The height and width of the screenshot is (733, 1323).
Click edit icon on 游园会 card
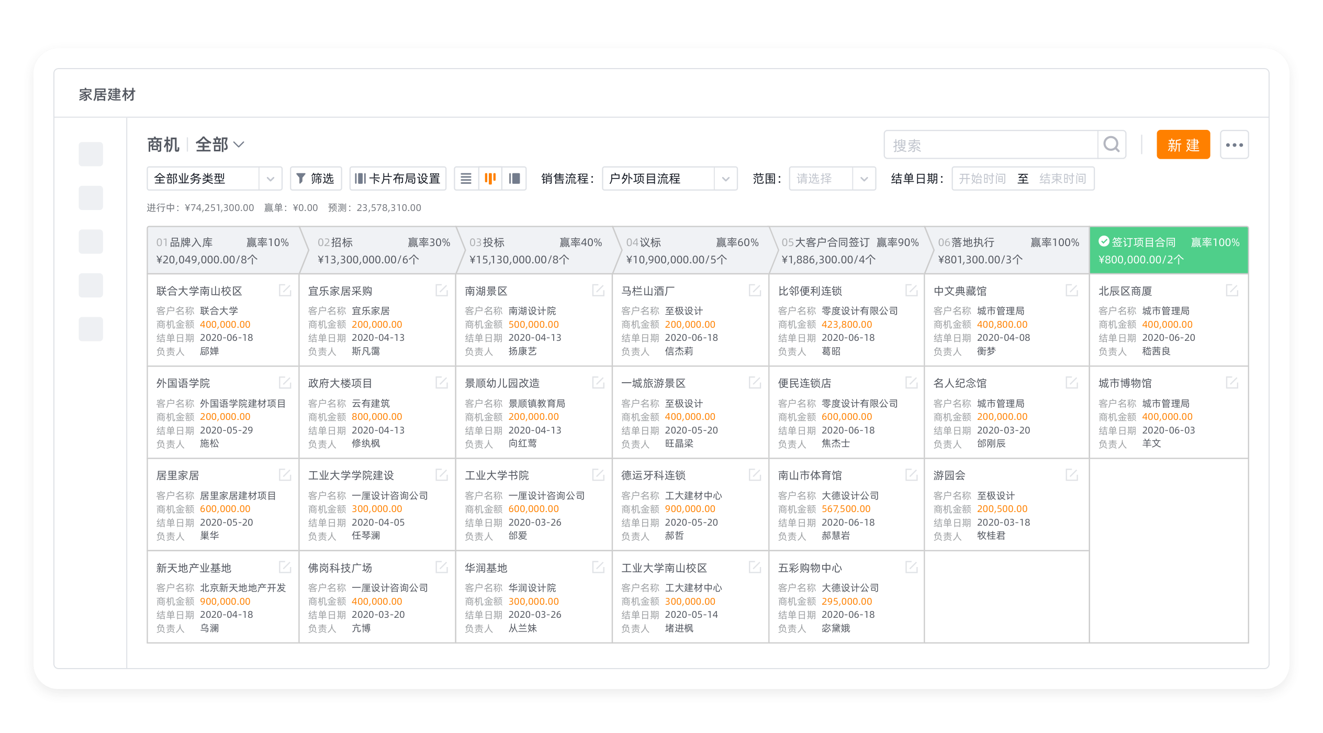[x=1072, y=475]
